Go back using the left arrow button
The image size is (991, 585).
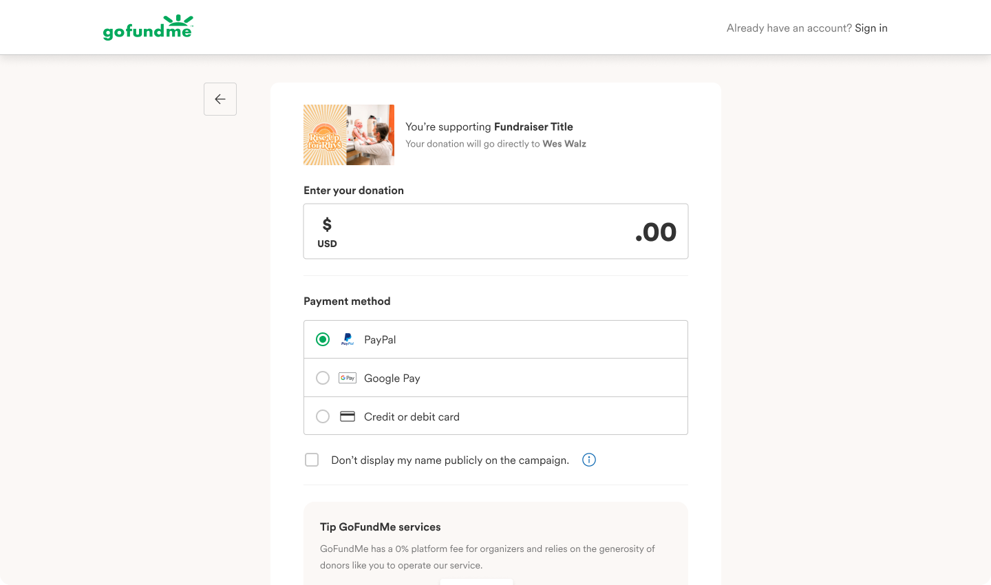click(x=220, y=99)
